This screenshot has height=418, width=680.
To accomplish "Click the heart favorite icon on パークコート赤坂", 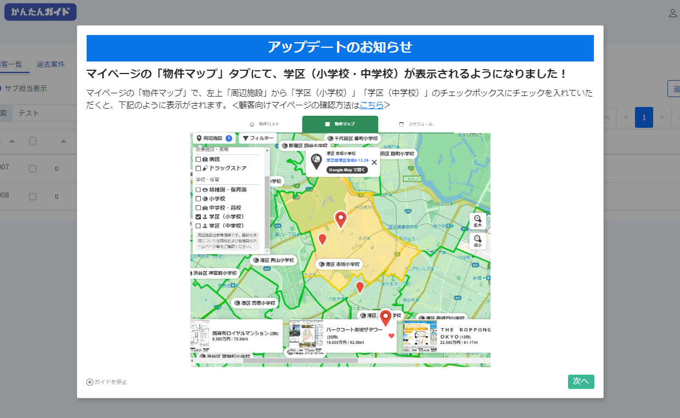I will 391,336.
